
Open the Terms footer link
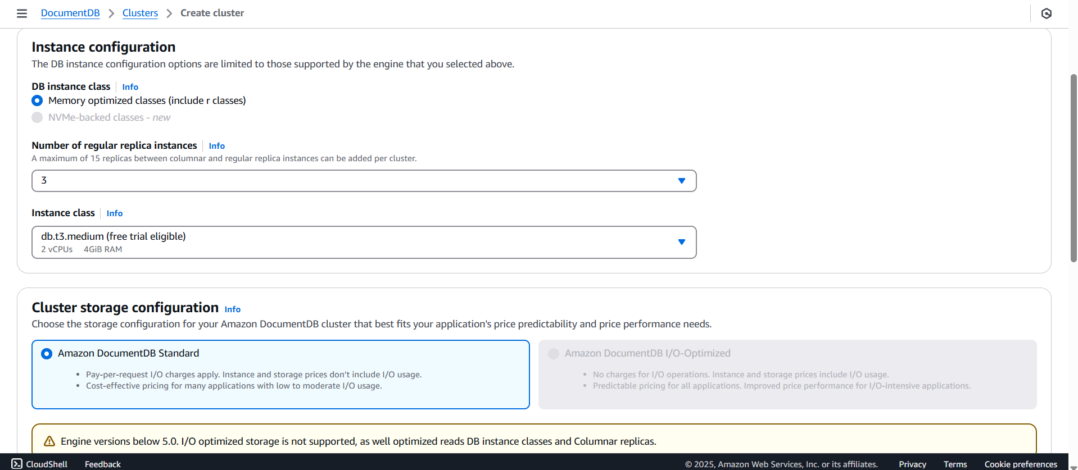click(x=955, y=464)
